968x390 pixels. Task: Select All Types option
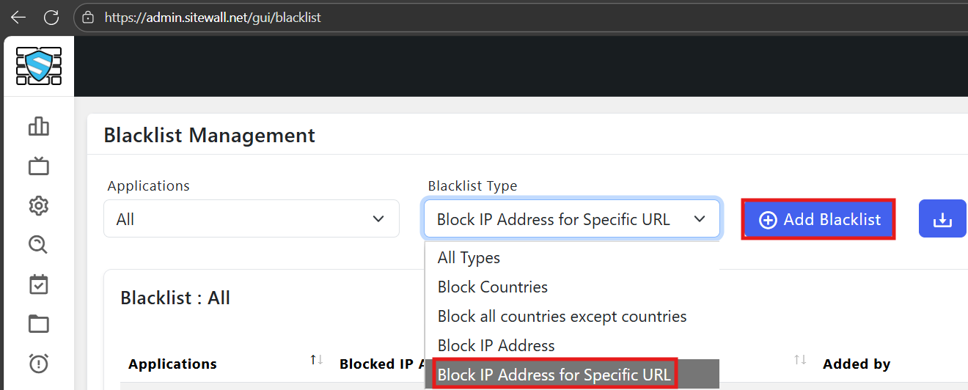pos(469,258)
